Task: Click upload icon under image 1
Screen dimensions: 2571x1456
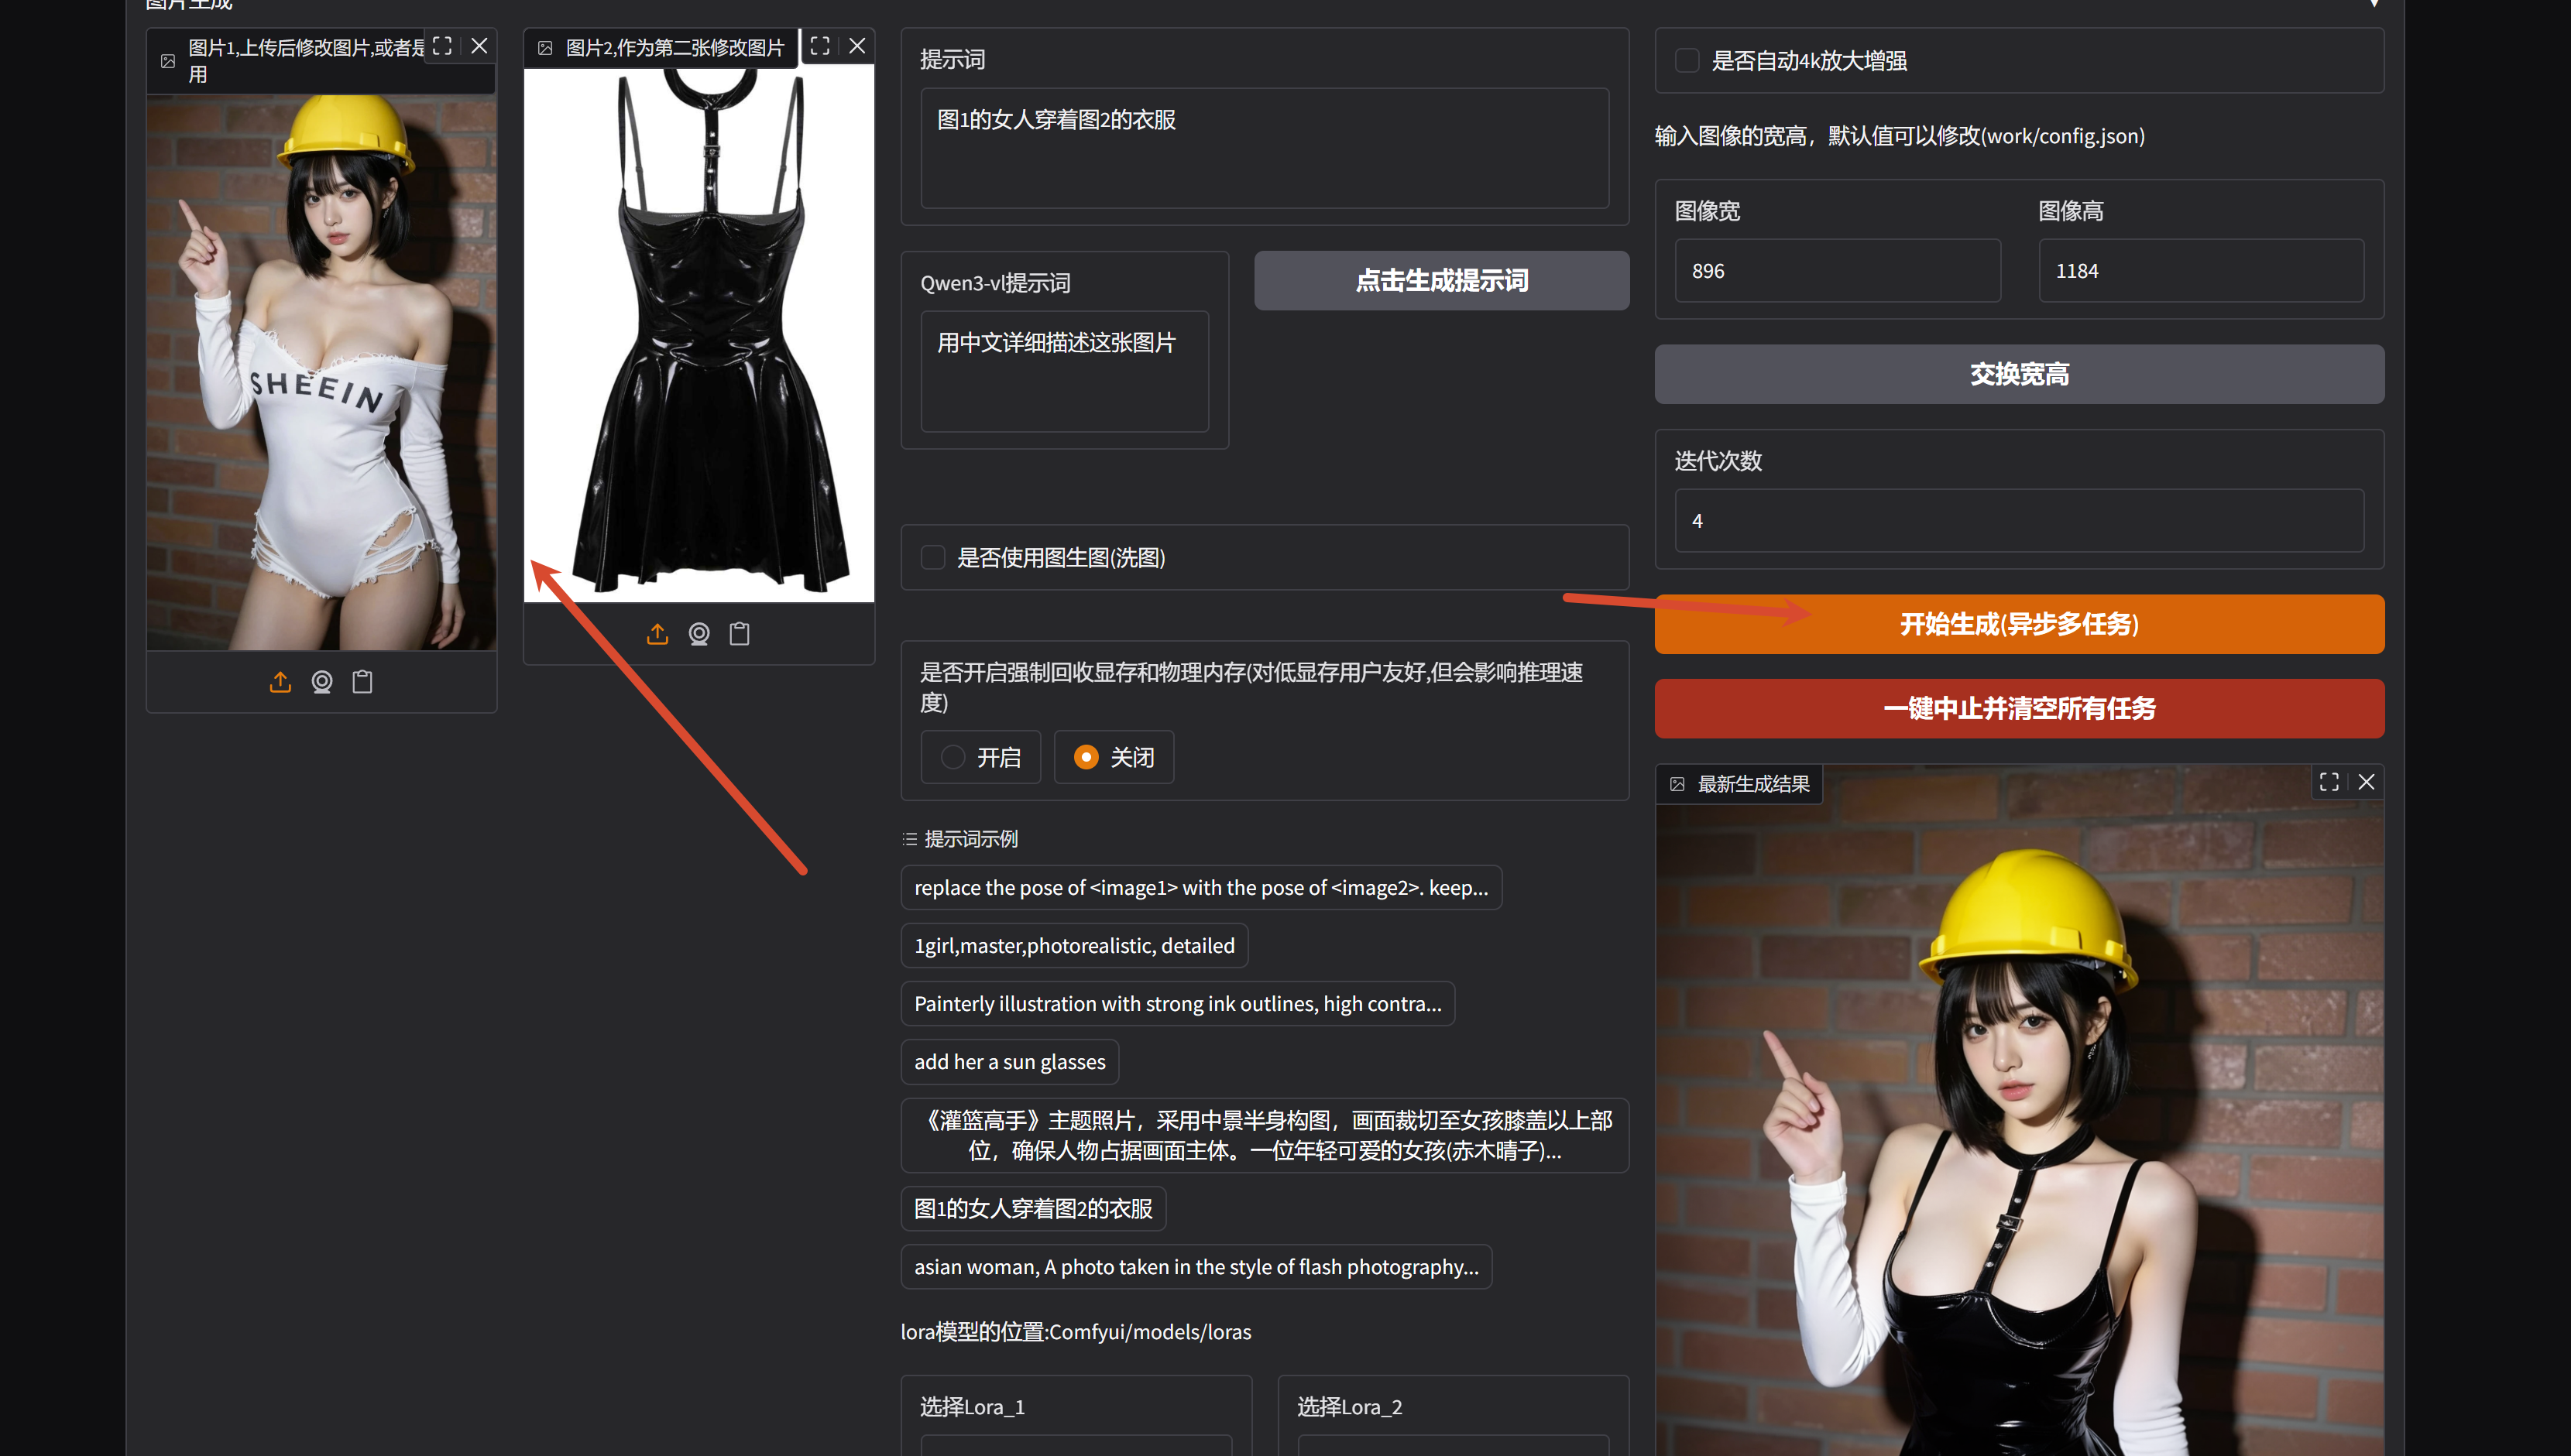Action: coord(280,682)
